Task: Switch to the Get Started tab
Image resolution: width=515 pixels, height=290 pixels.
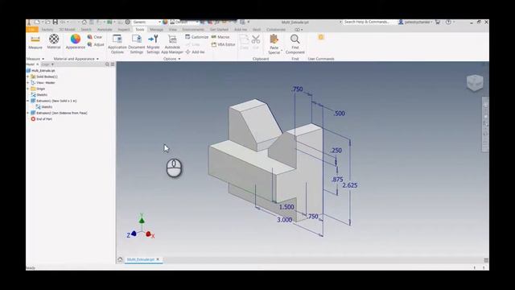Action: (219, 30)
